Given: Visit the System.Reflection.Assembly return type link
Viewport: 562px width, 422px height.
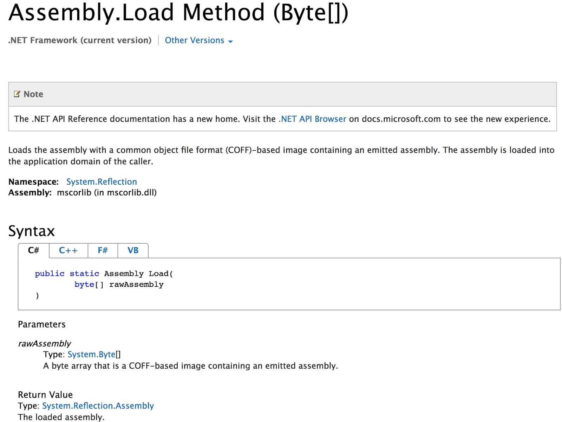Looking at the screenshot, I should coord(98,405).
